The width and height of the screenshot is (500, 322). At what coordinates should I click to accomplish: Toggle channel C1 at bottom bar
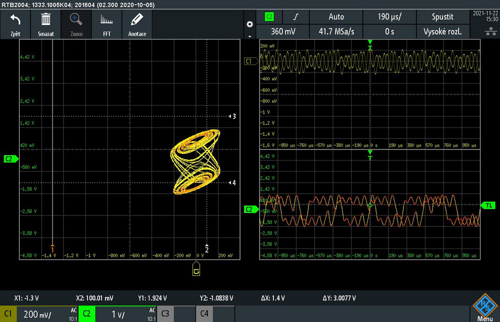point(8,313)
